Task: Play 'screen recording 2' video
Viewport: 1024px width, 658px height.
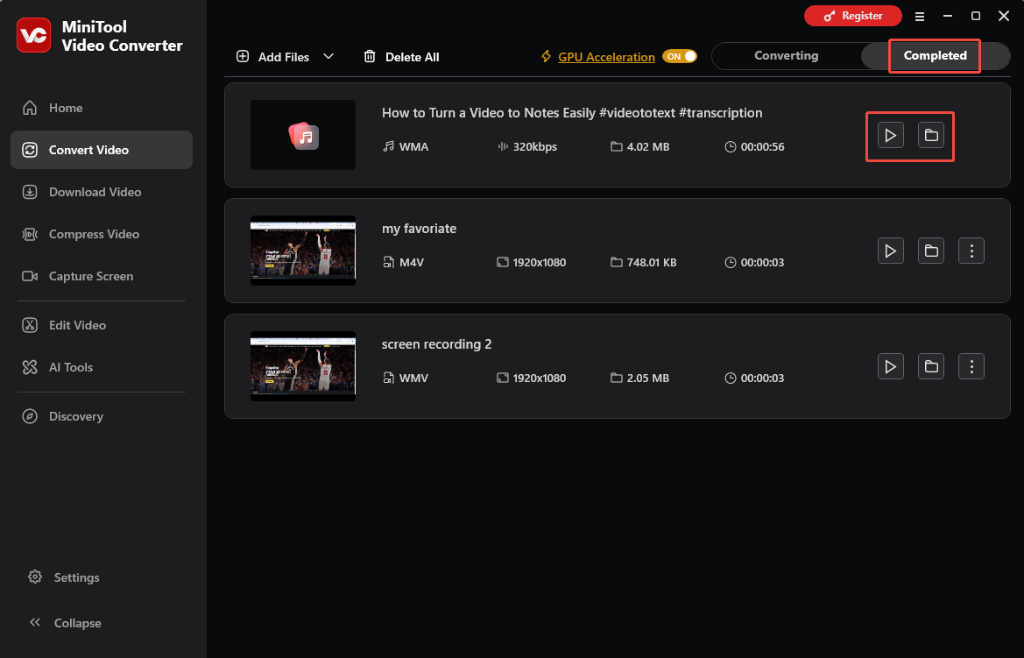Action: (x=890, y=366)
